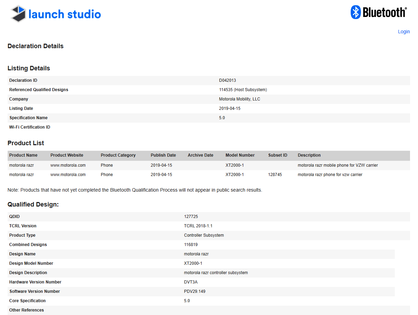
Task: Click Software Version Number PDV29.149
Action: tap(195, 291)
